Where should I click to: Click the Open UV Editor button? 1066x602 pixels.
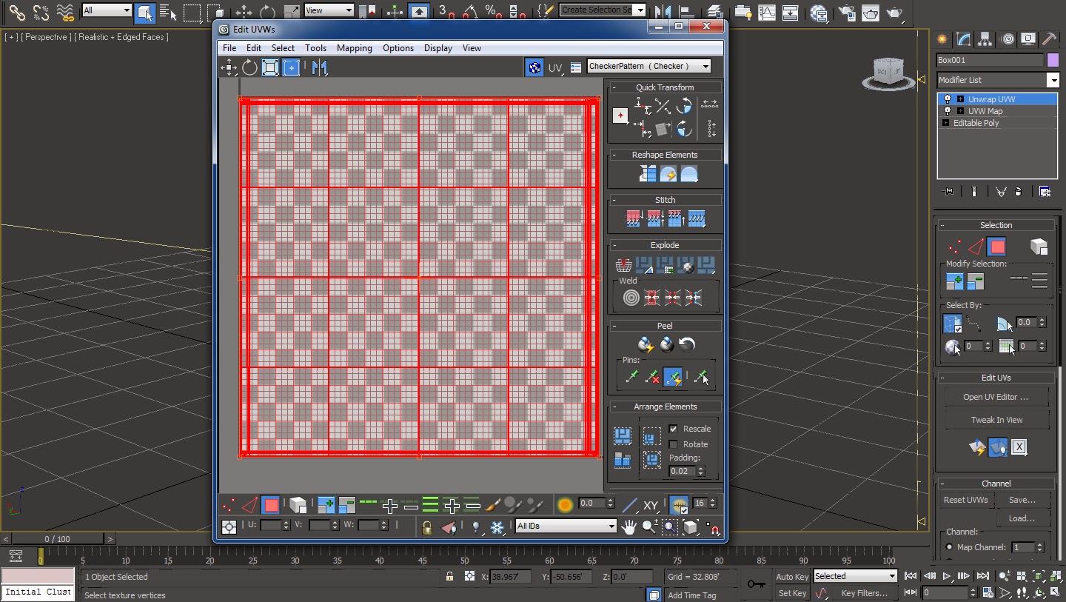tap(995, 396)
